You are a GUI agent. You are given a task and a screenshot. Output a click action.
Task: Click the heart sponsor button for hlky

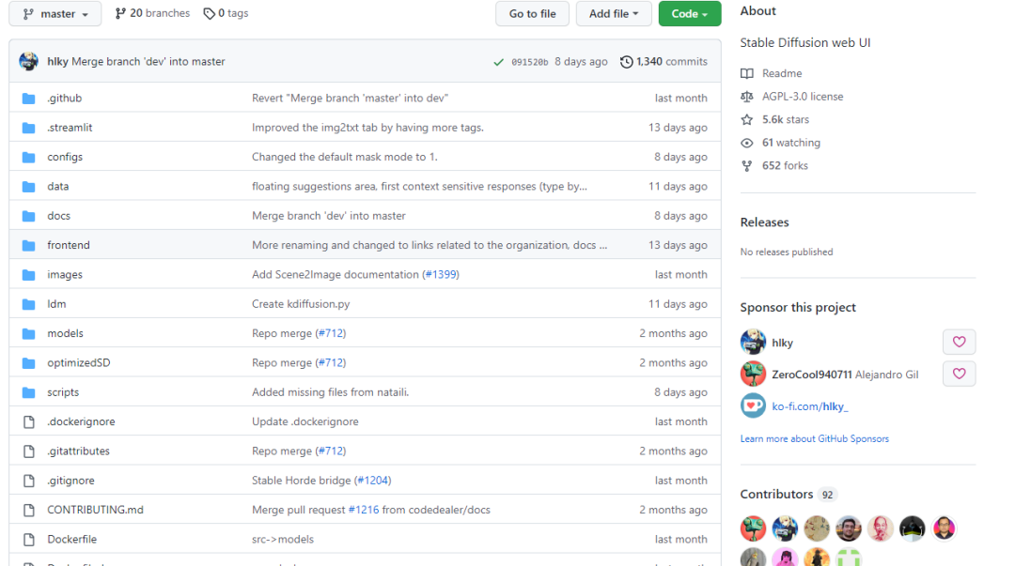(959, 343)
